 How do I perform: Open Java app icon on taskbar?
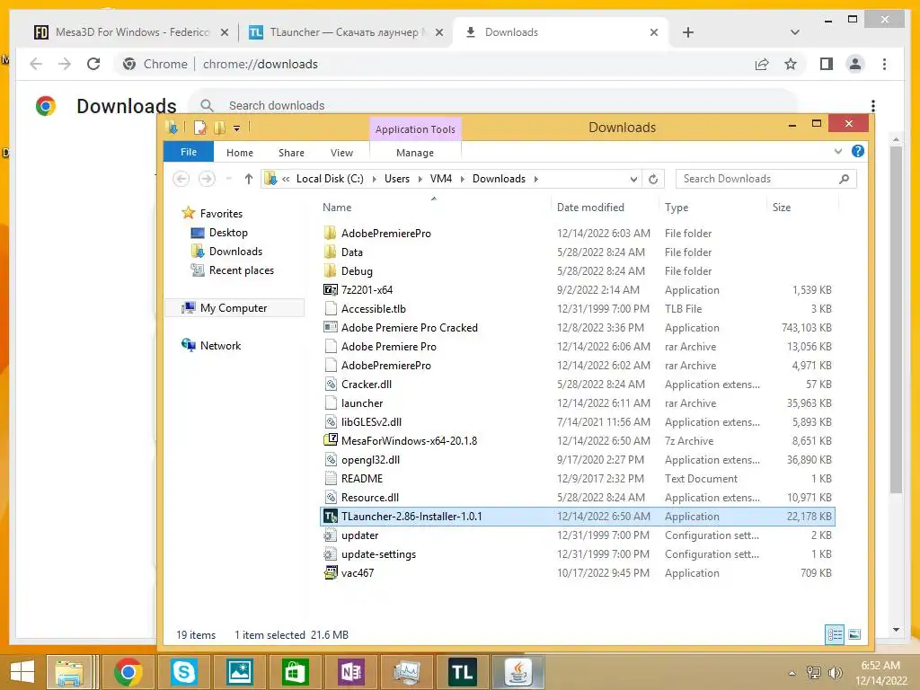click(518, 672)
